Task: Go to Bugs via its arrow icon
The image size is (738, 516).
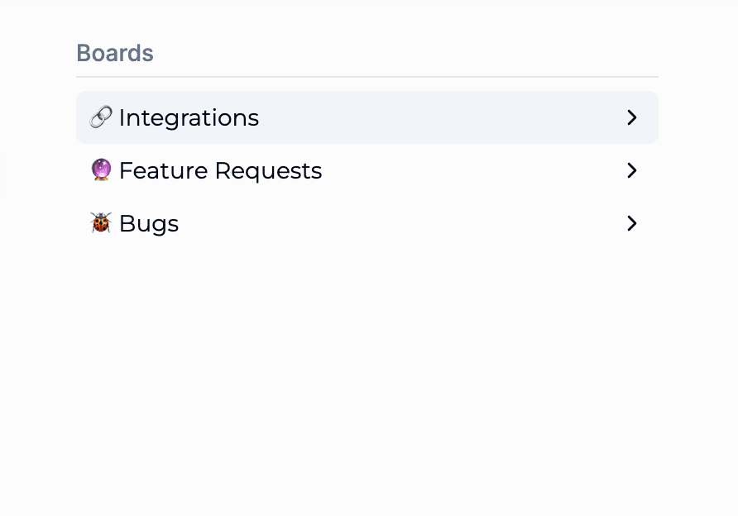Action: tap(632, 223)
